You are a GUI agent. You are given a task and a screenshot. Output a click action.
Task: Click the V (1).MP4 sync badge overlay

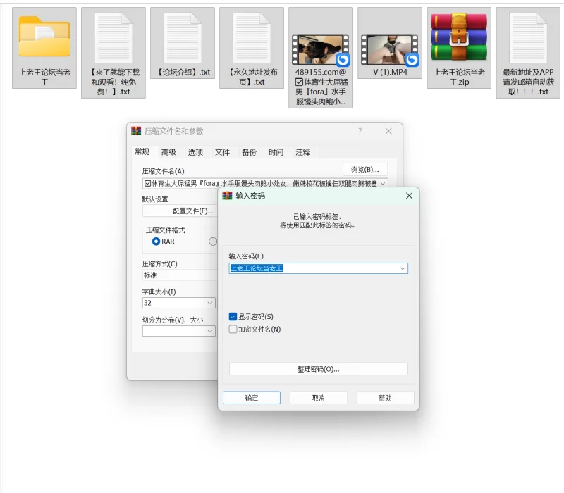pos(412,60)
